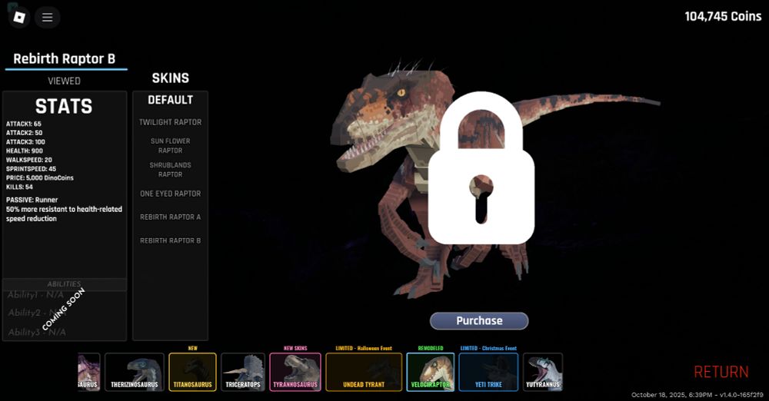Choose the Twilight Raptor skin
This screenshot has width=769, height=401.
click(170, 122)
